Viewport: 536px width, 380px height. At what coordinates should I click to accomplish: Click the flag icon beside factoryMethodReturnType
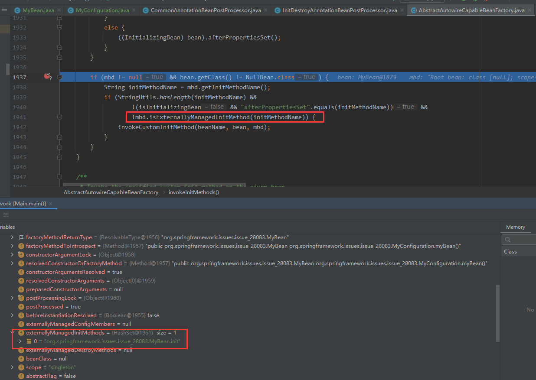pos(21,237)
